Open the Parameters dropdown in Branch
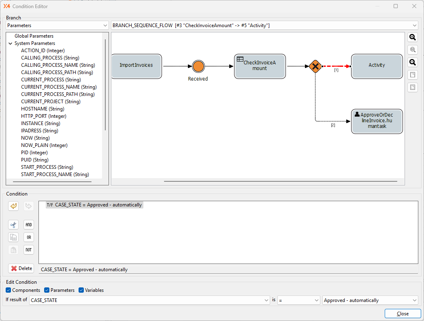Image resolution: width=424 pixels, height=321 pixels. (x=57, y=26)
